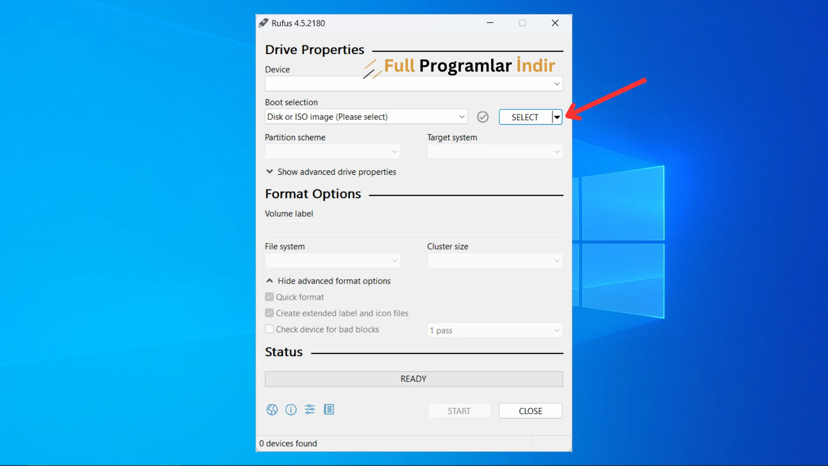
Task: Collapse Hide advanced format options
Action: pos(328,281)
